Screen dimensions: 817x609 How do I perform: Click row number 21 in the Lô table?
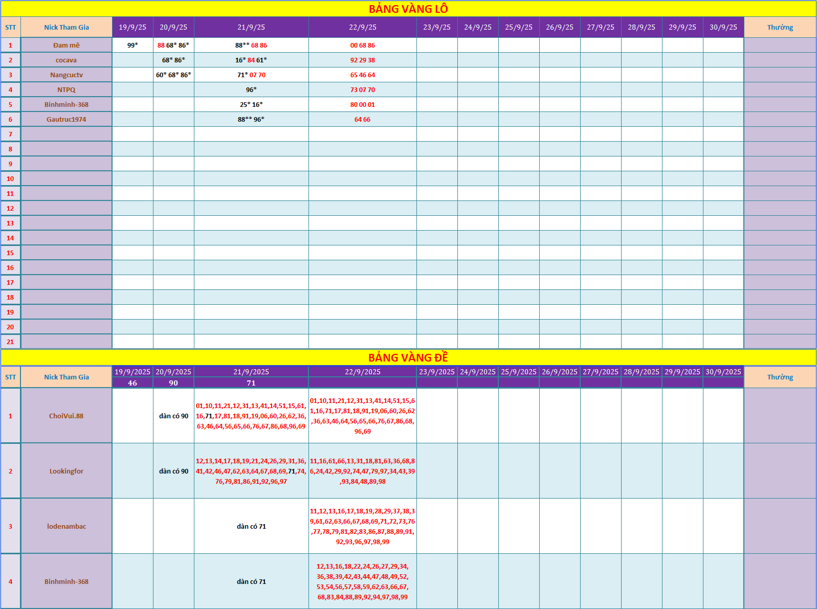click(10, 342)
